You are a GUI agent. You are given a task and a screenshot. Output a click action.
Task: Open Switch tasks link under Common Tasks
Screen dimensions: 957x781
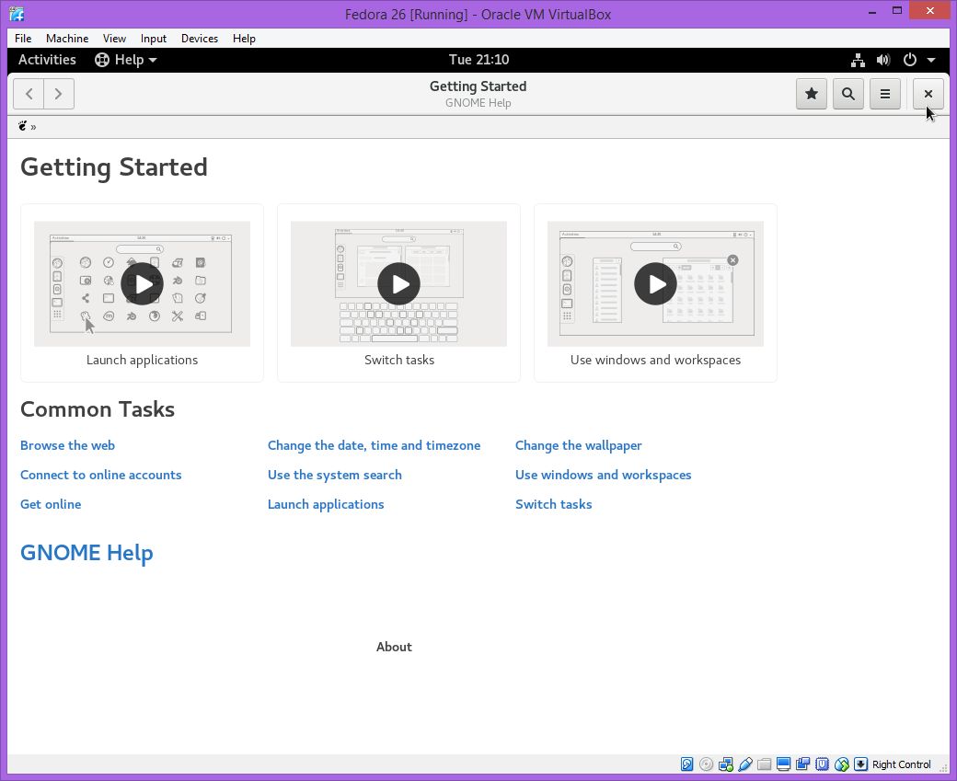554,504
